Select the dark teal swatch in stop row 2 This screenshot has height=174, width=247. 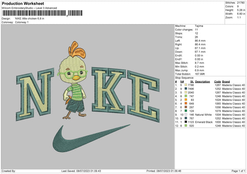[x=186, y=89]
